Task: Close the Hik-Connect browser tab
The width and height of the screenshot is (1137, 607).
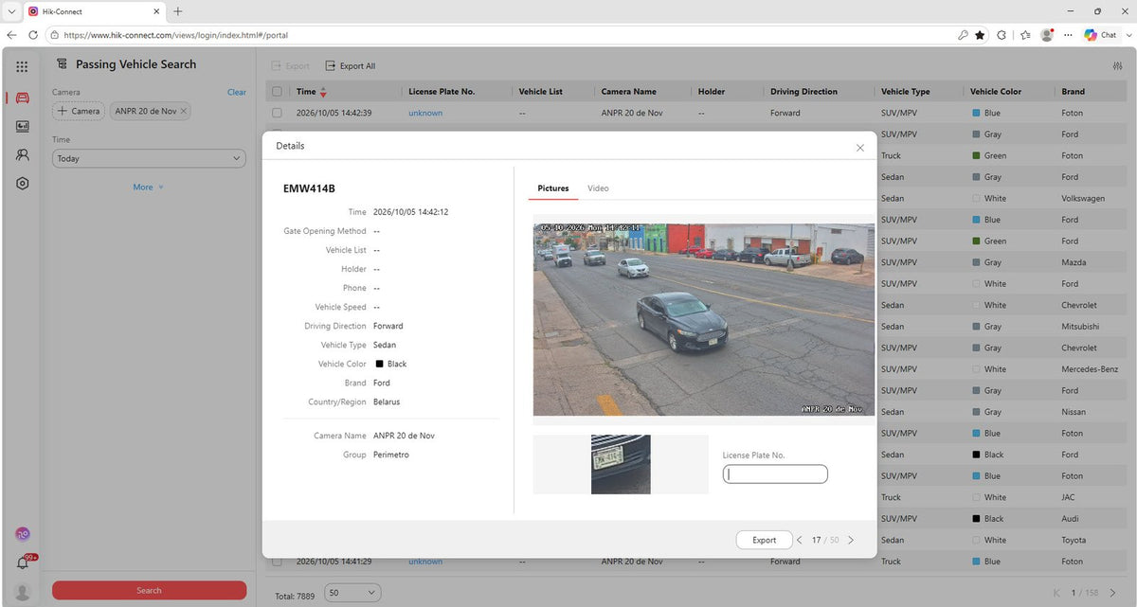Action: point(156,11)
